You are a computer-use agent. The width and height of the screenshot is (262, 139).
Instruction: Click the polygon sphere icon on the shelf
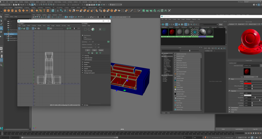(x=5, y=11)
